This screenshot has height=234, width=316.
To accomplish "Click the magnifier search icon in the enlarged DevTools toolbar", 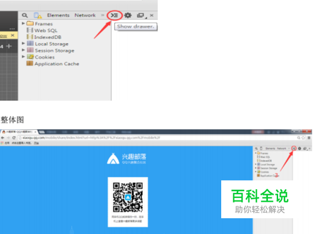I will (25, 15).
